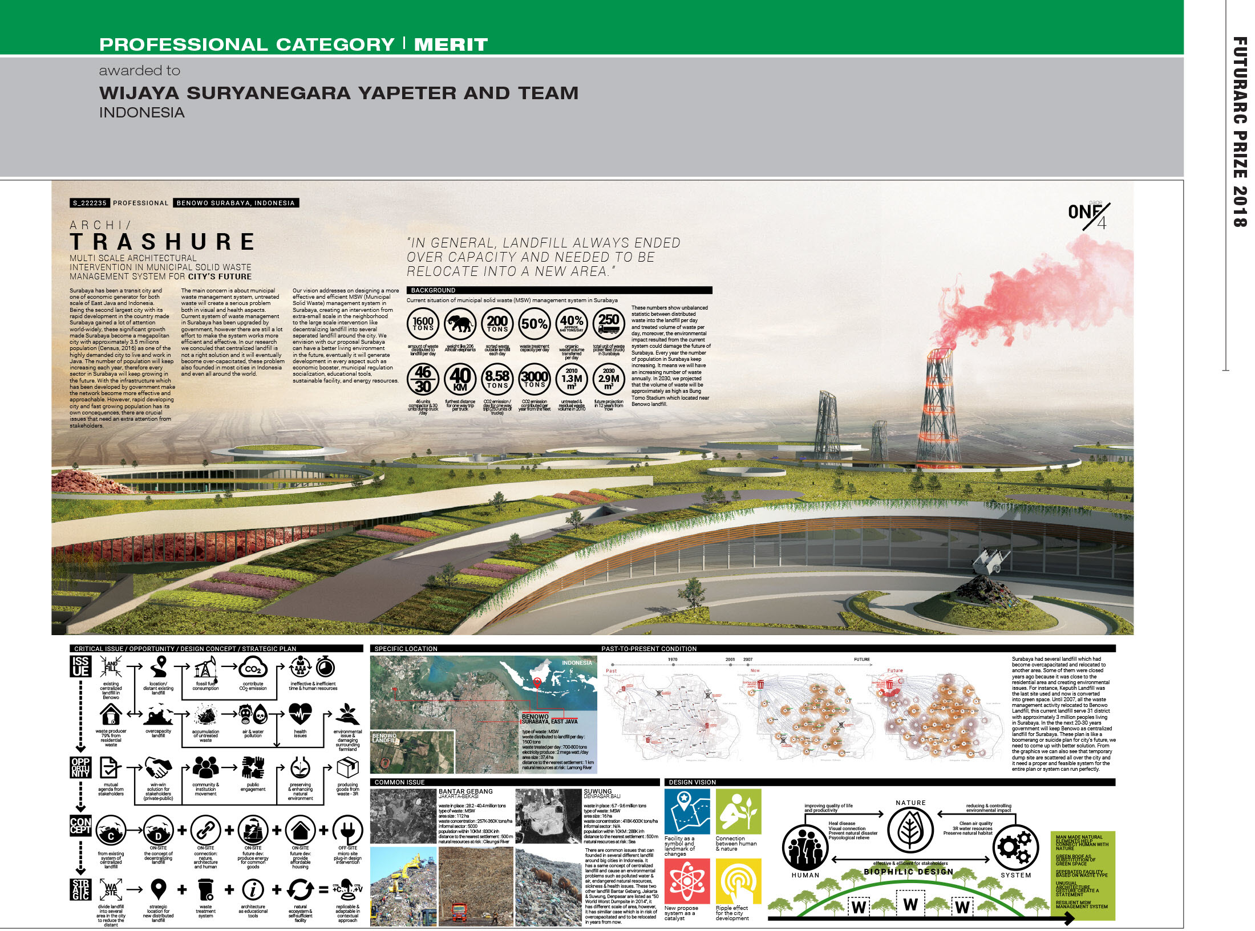1255x931 pixels.
Task: Click the heart pulse health issues icon
Action: pyautogui.click(x=300, y=714)
